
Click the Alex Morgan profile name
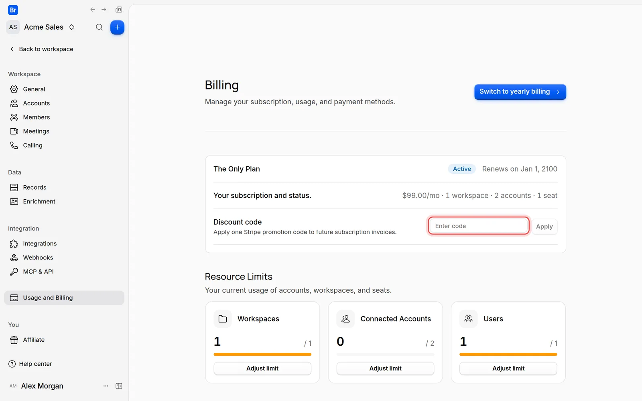(42, 386)
